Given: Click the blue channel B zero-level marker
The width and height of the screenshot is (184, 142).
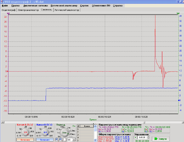Looking at the screenshot, I should (179, 100).
